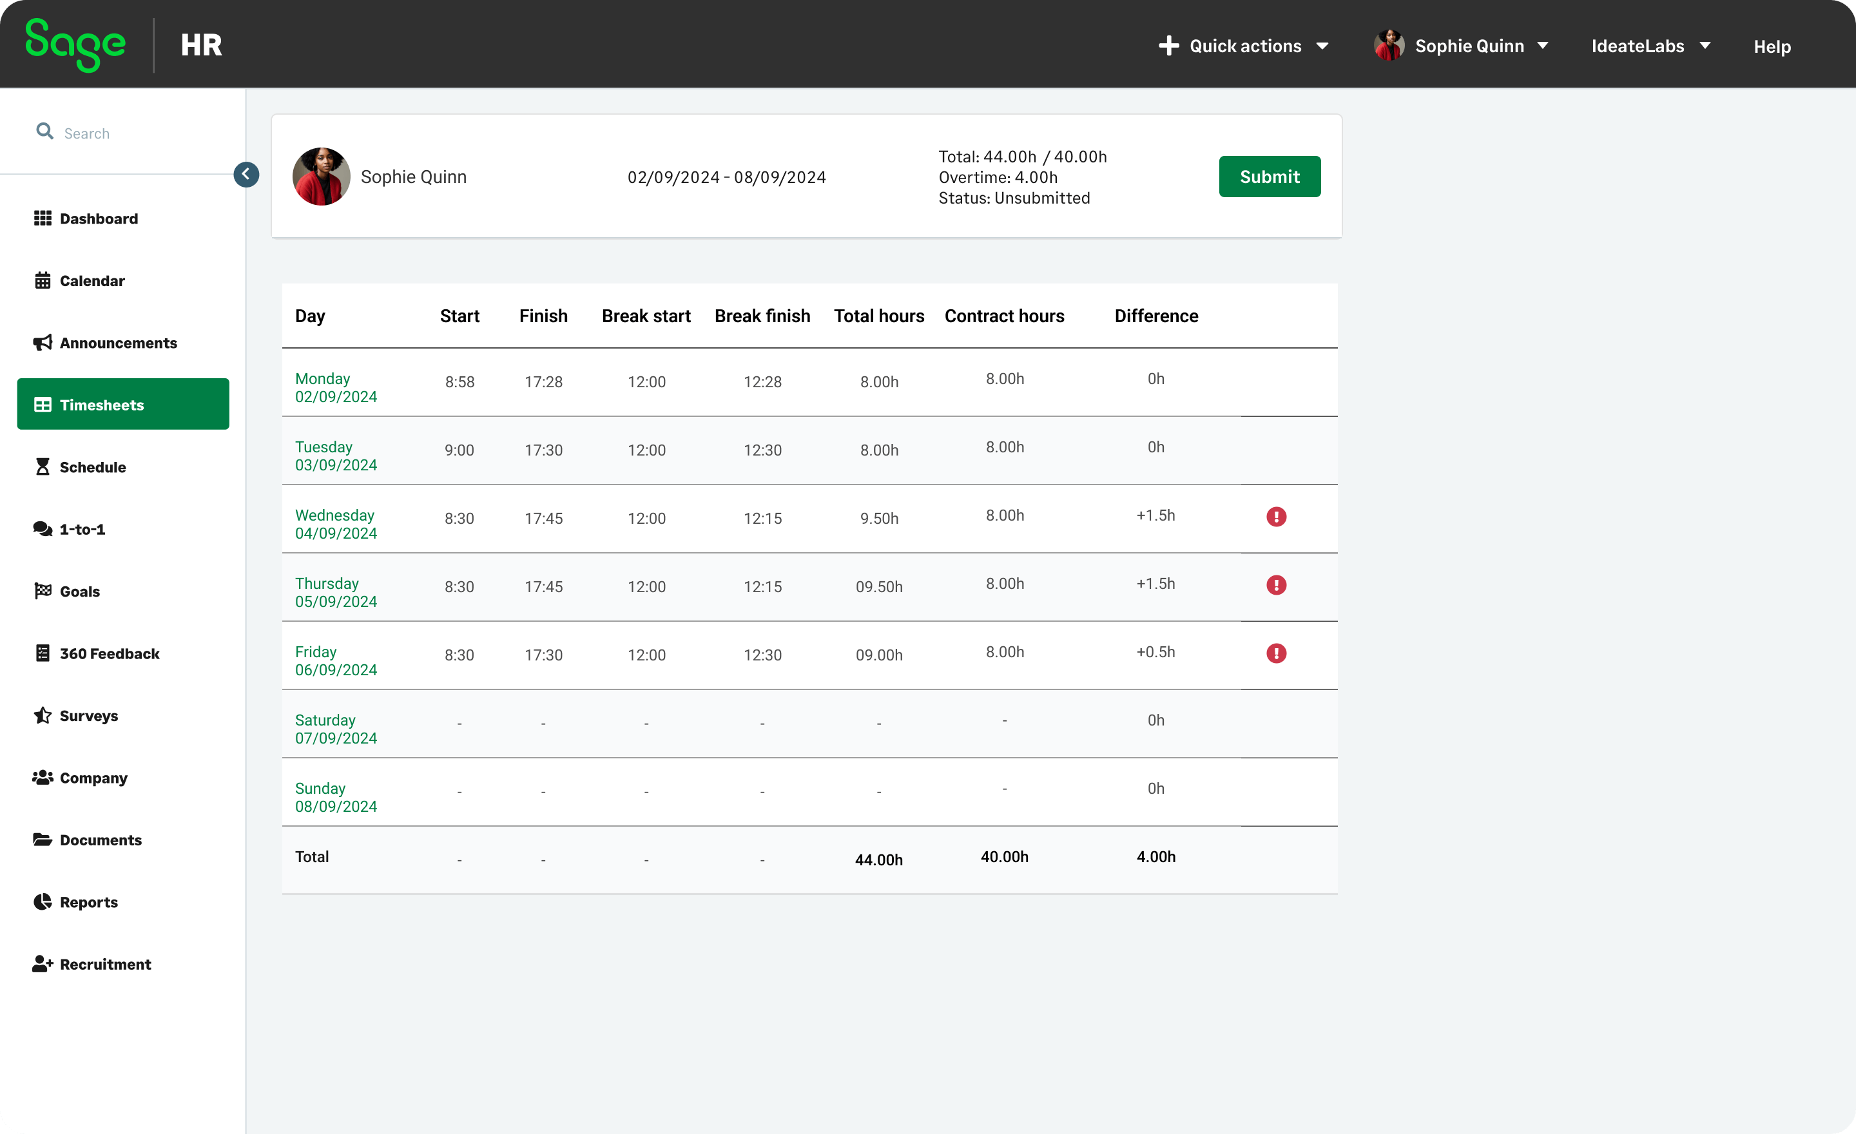Open 1-to-1 via the chat bubbles icon
The image size is (1856, 1134).
[x=44, y=528]
